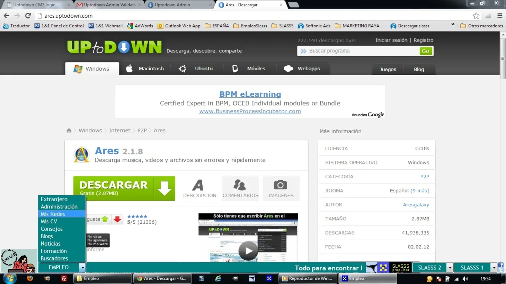Click the volume icon in tray
This screenshot has height=284, width=506.
click(x=465, y=279)
